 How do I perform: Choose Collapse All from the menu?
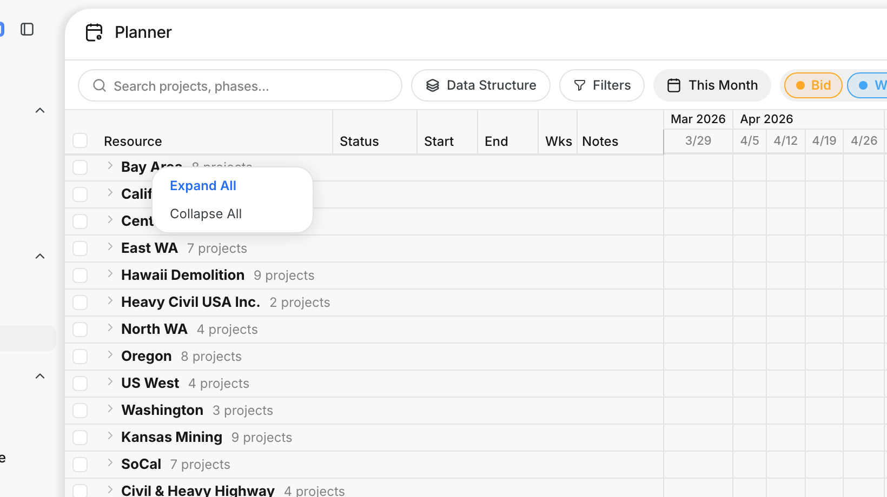click(x=206, y=214)
